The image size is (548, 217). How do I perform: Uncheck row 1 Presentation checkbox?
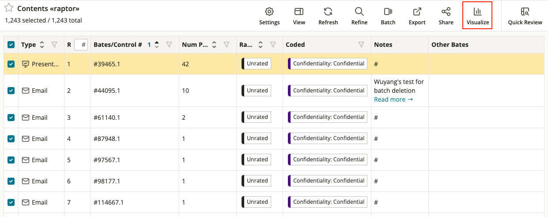(11, 64)
